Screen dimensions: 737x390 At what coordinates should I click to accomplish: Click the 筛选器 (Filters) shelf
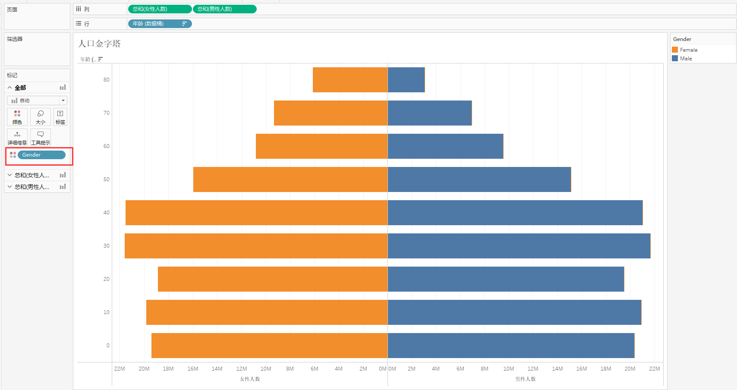click(37, 49)
